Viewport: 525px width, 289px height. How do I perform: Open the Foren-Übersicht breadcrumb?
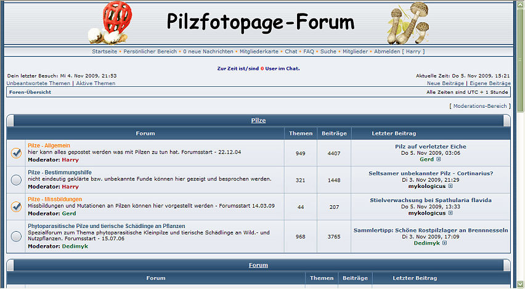[x=30, y=92]
